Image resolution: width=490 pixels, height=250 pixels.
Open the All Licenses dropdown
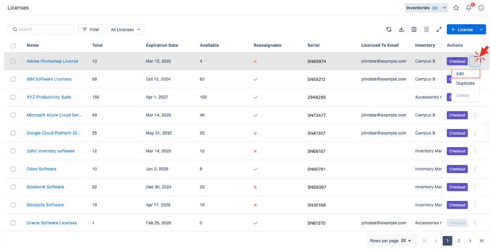(x=125, y=30)
